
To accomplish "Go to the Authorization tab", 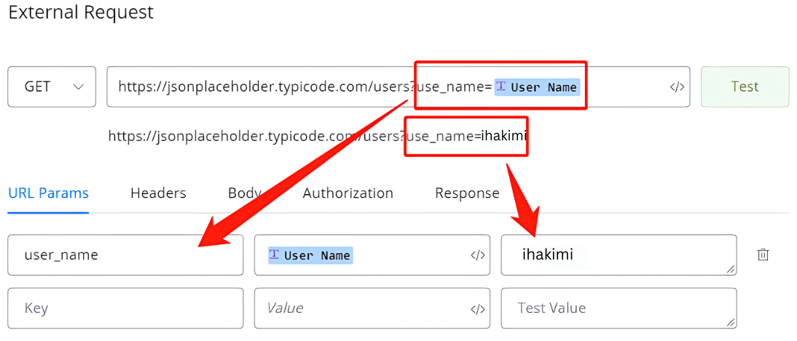I will pos(348,193).
